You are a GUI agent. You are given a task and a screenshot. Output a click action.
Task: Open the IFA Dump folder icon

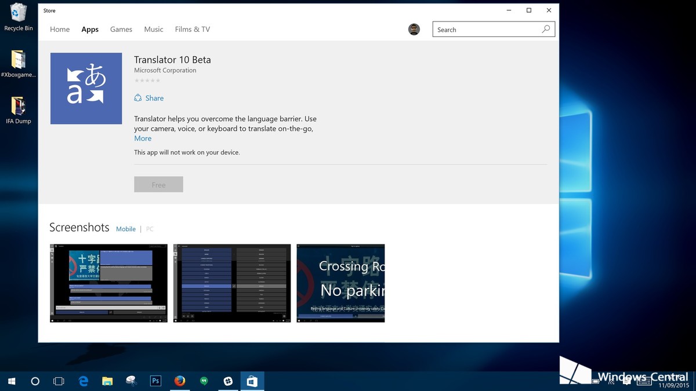[x=19, y=111]
